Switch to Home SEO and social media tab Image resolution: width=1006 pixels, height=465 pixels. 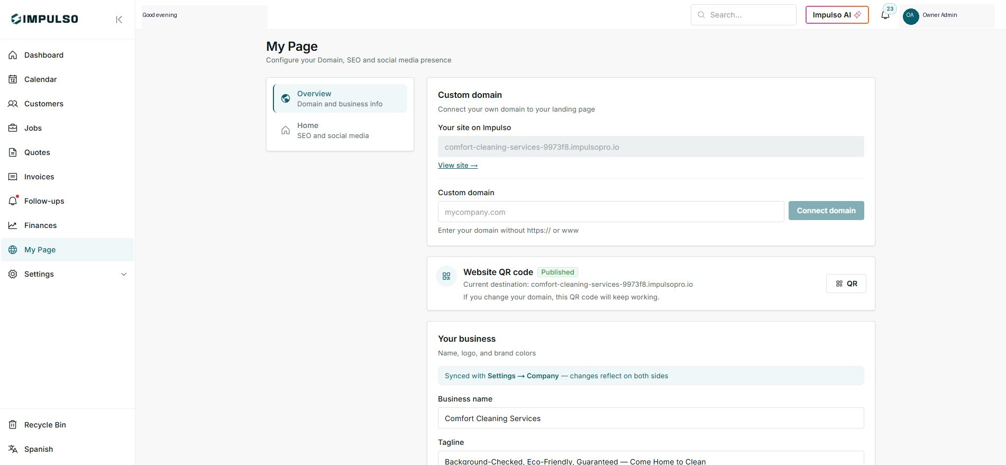pyautogui.click(x=340, y=130)
